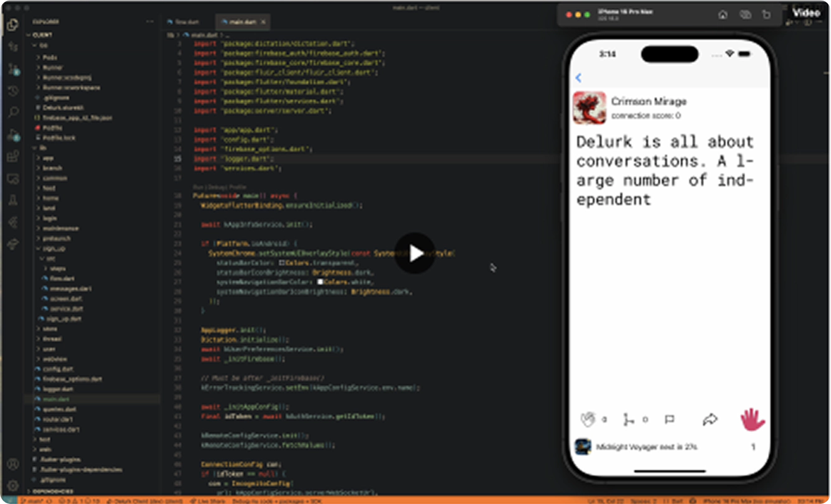Open logger.dart in the explorer

59,389
